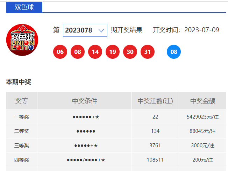Click the 一等奖 winning condition dots and star
This screenshot has width=228, height=171.
(86, 117)
